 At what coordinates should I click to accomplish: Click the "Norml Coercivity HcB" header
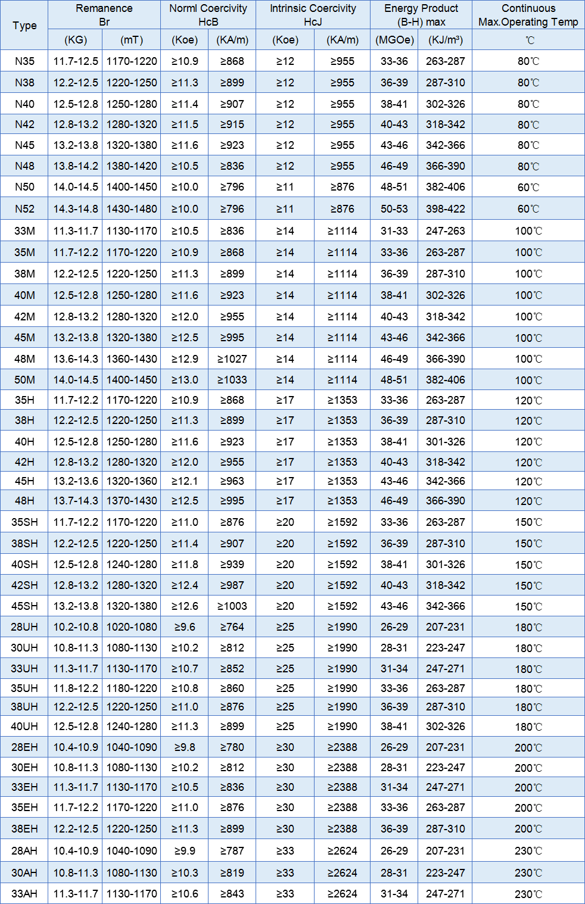pyautogui.click(x=208, y=15)
